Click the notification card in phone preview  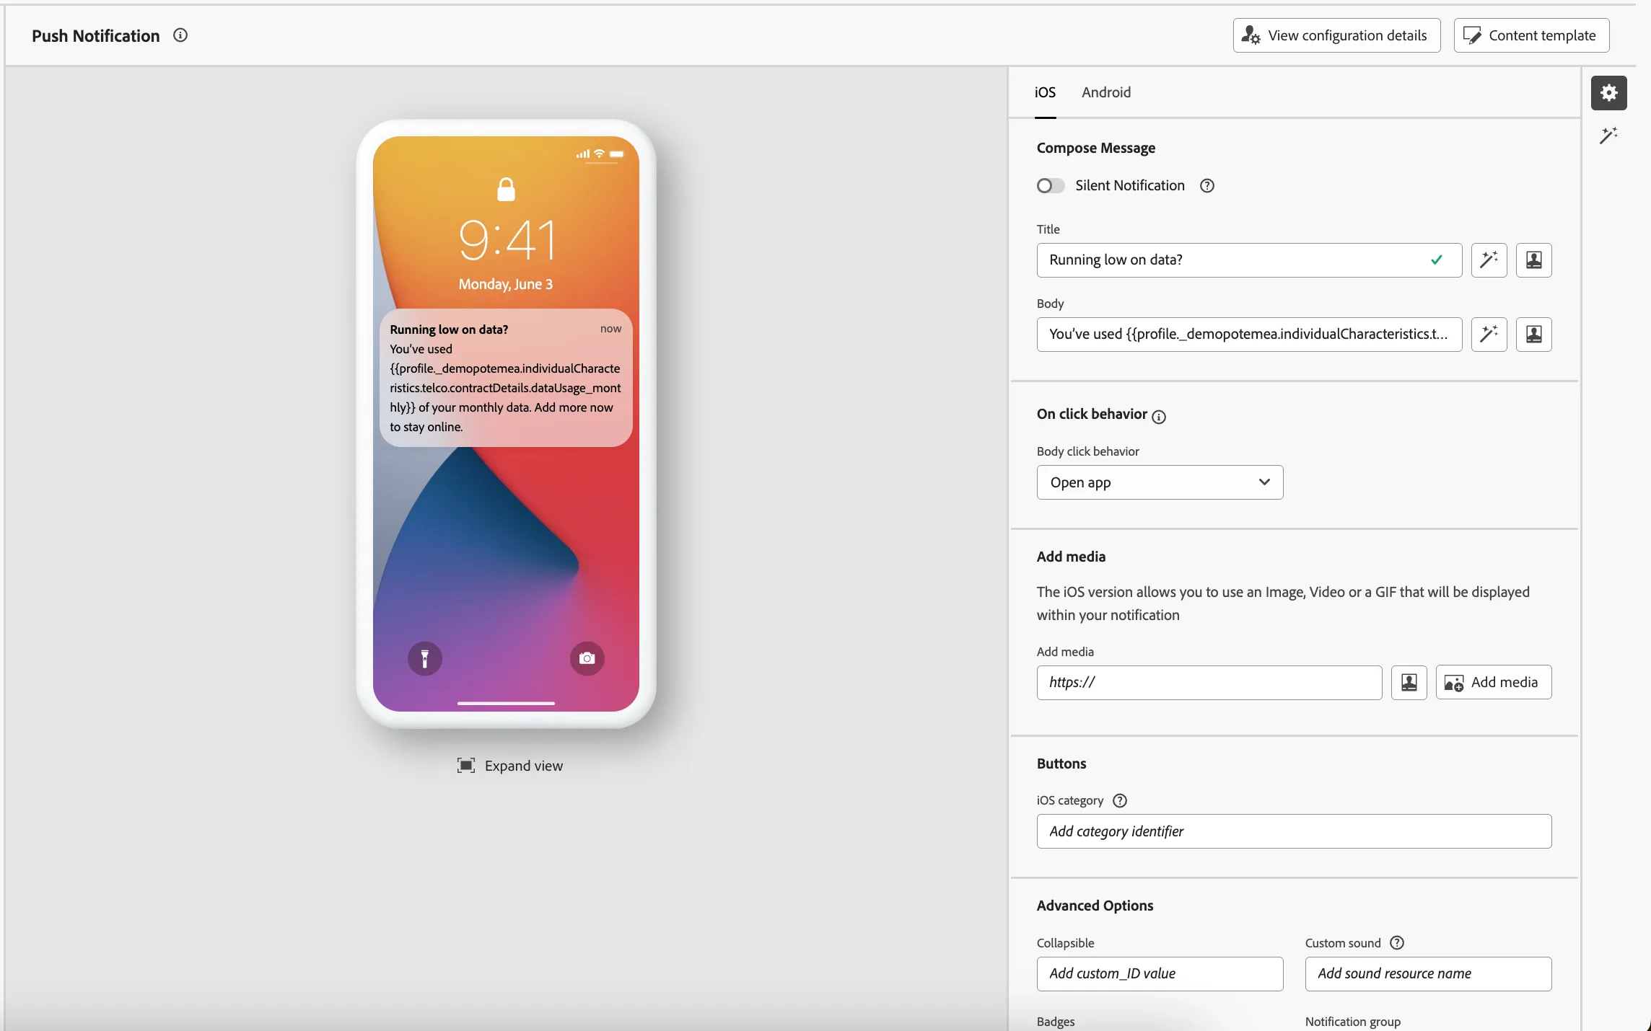[x=506, y=378]
